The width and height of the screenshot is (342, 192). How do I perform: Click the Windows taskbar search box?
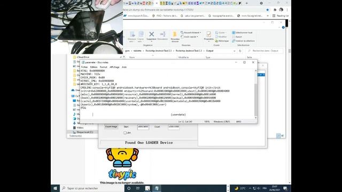pyautogui.click(x=92, y=188)
